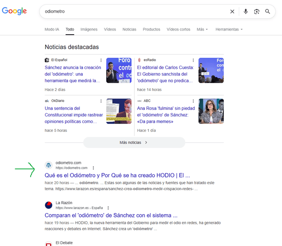Open options menu for esRadio story
The height and width of the screenshot is (246, 282).
click(193, 60)
